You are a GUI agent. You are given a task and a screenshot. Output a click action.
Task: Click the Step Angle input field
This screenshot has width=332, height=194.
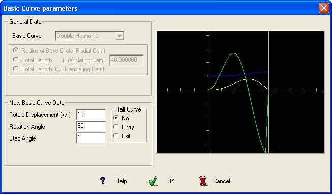[91, 138]
